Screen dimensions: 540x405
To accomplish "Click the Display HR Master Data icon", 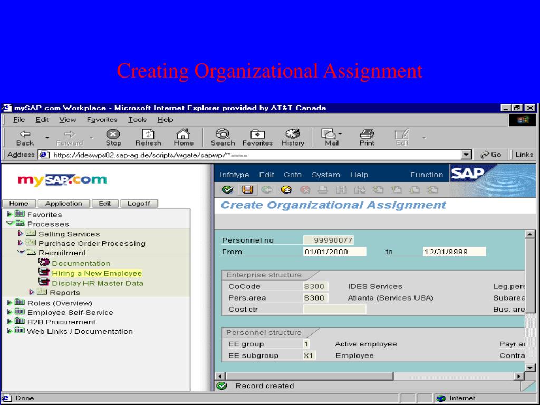I will (44, 283).
